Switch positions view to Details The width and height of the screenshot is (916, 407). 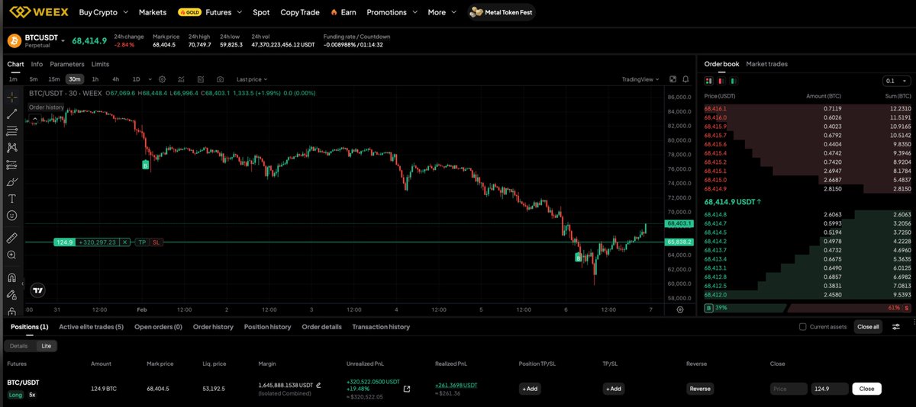pos(18,345)
